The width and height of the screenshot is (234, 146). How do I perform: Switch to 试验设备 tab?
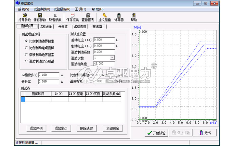point(46,26)
